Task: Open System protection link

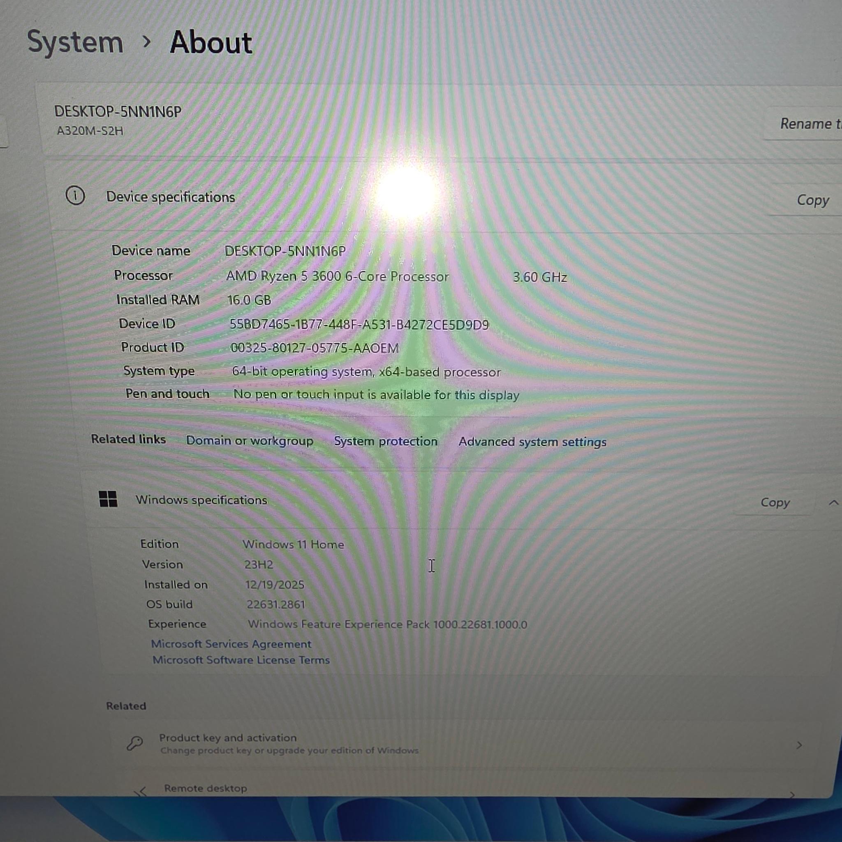Action: (x=386, y=441)
